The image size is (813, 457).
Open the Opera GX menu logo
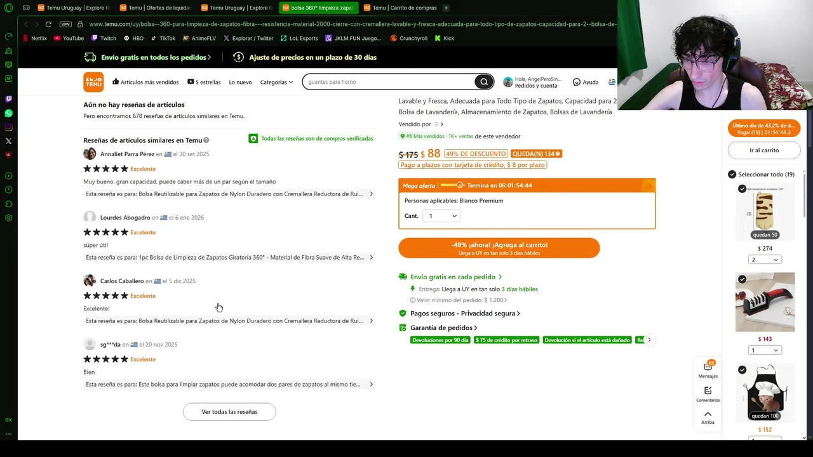8,8
